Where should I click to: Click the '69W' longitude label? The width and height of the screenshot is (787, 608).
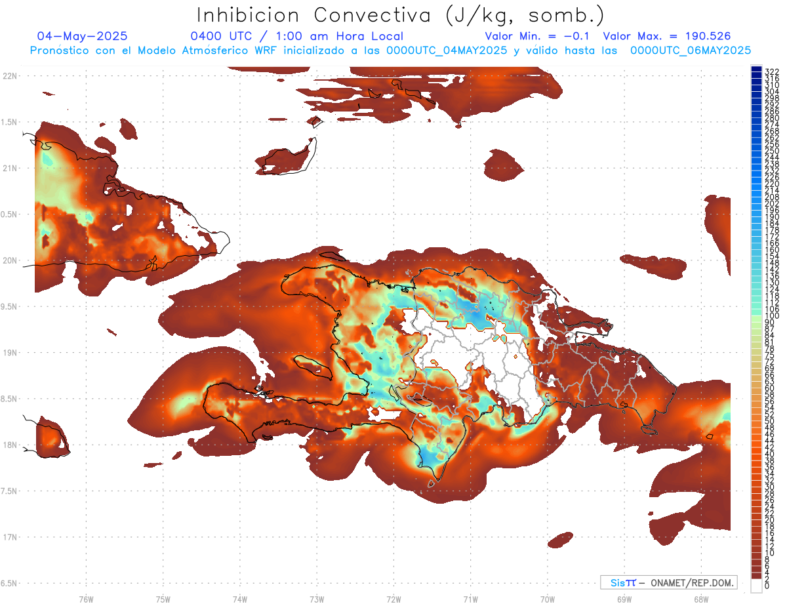click(624, 599)
